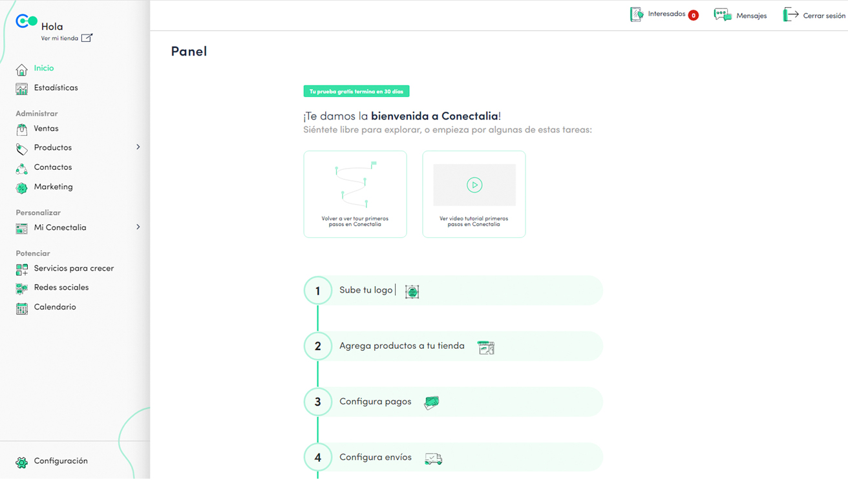Open the external link icon beside Ver mi tienda

pos(87,38)
